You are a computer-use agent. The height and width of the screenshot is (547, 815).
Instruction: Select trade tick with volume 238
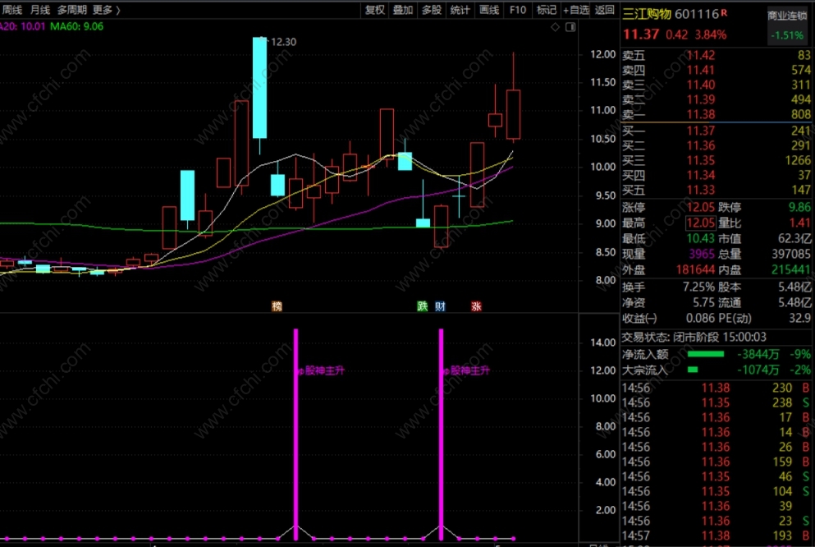coord(716,402)
